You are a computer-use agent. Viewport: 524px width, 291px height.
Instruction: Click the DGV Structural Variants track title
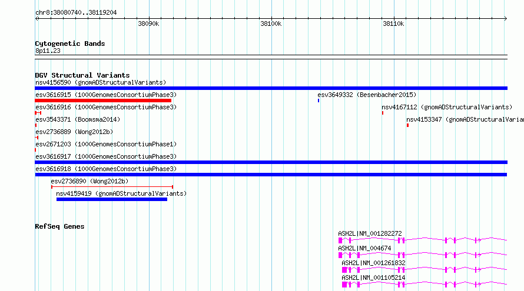click(x=82, y=75)
